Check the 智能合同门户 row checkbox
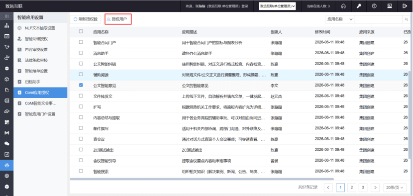 tap(81, 42)
